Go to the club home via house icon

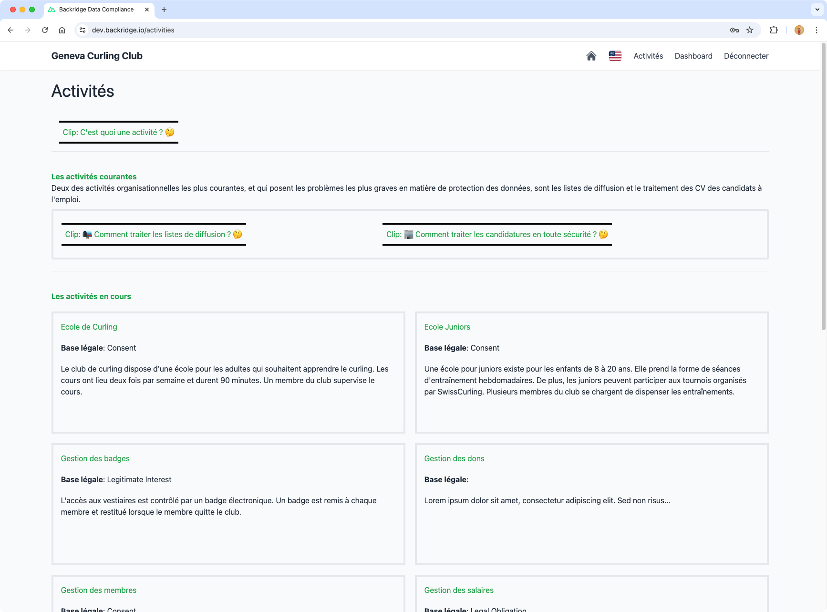(x=591, y=56)
